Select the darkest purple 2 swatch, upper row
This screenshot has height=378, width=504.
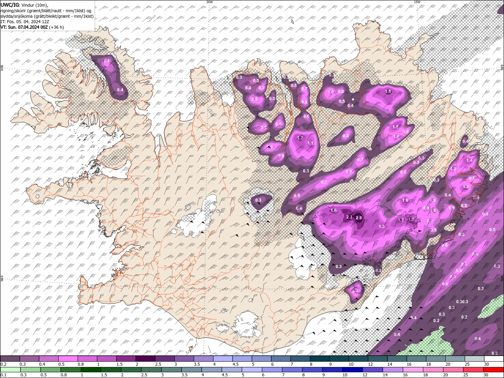(x=145, y=359)
